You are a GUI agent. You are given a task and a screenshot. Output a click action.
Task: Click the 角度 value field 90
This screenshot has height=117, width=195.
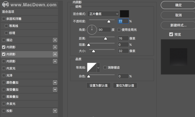(x=104, y=30)
